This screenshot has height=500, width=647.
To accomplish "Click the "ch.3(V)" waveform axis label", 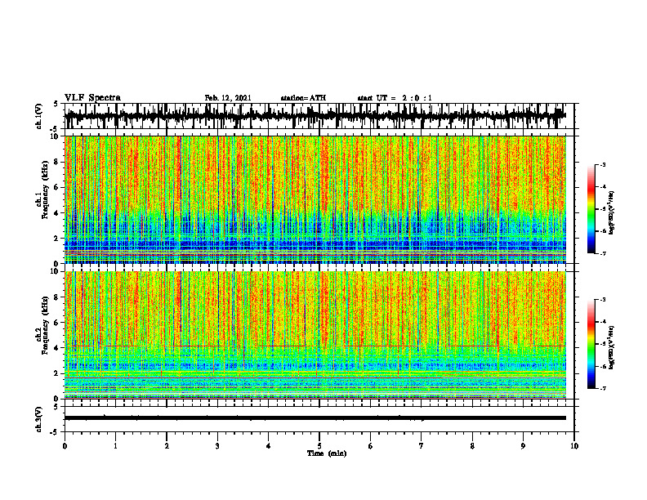I will tap(39, 419).
